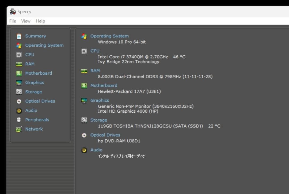289x194 pixels.
Task: Click the CPU chip icon in sidebar
Action: pyautogui.click(x=19, y=55)
